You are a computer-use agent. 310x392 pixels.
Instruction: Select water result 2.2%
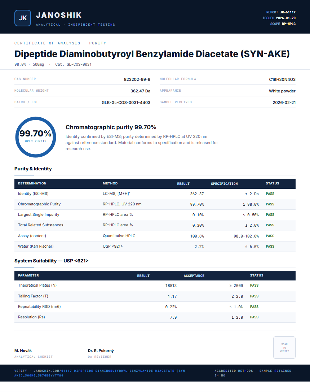tap(199, 247)
